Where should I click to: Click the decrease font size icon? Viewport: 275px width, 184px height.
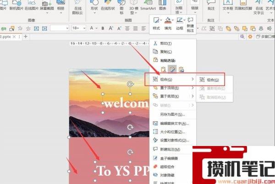click(119, 28)
